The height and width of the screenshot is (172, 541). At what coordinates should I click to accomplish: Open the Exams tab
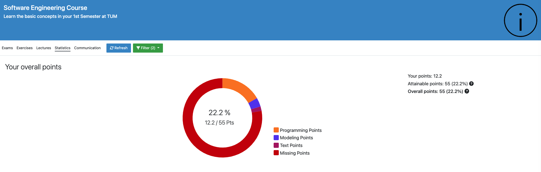pos(7,48)
